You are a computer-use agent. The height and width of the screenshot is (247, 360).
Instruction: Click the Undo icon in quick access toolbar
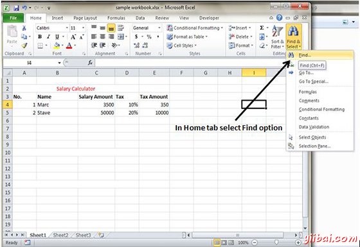point(24,8)
